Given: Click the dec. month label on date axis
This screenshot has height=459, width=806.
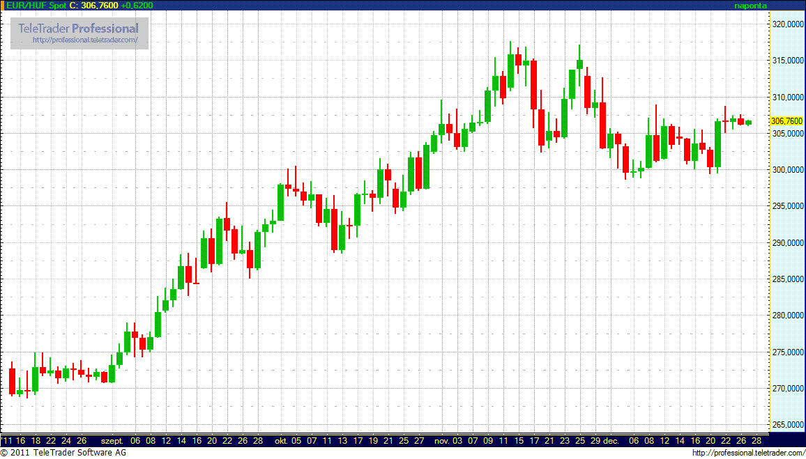Looking at the screenshot, I should point(610,441).
